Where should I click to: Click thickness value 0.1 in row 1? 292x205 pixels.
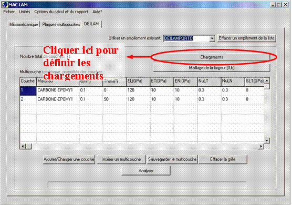pyautogui.click(x=91, y=91)
